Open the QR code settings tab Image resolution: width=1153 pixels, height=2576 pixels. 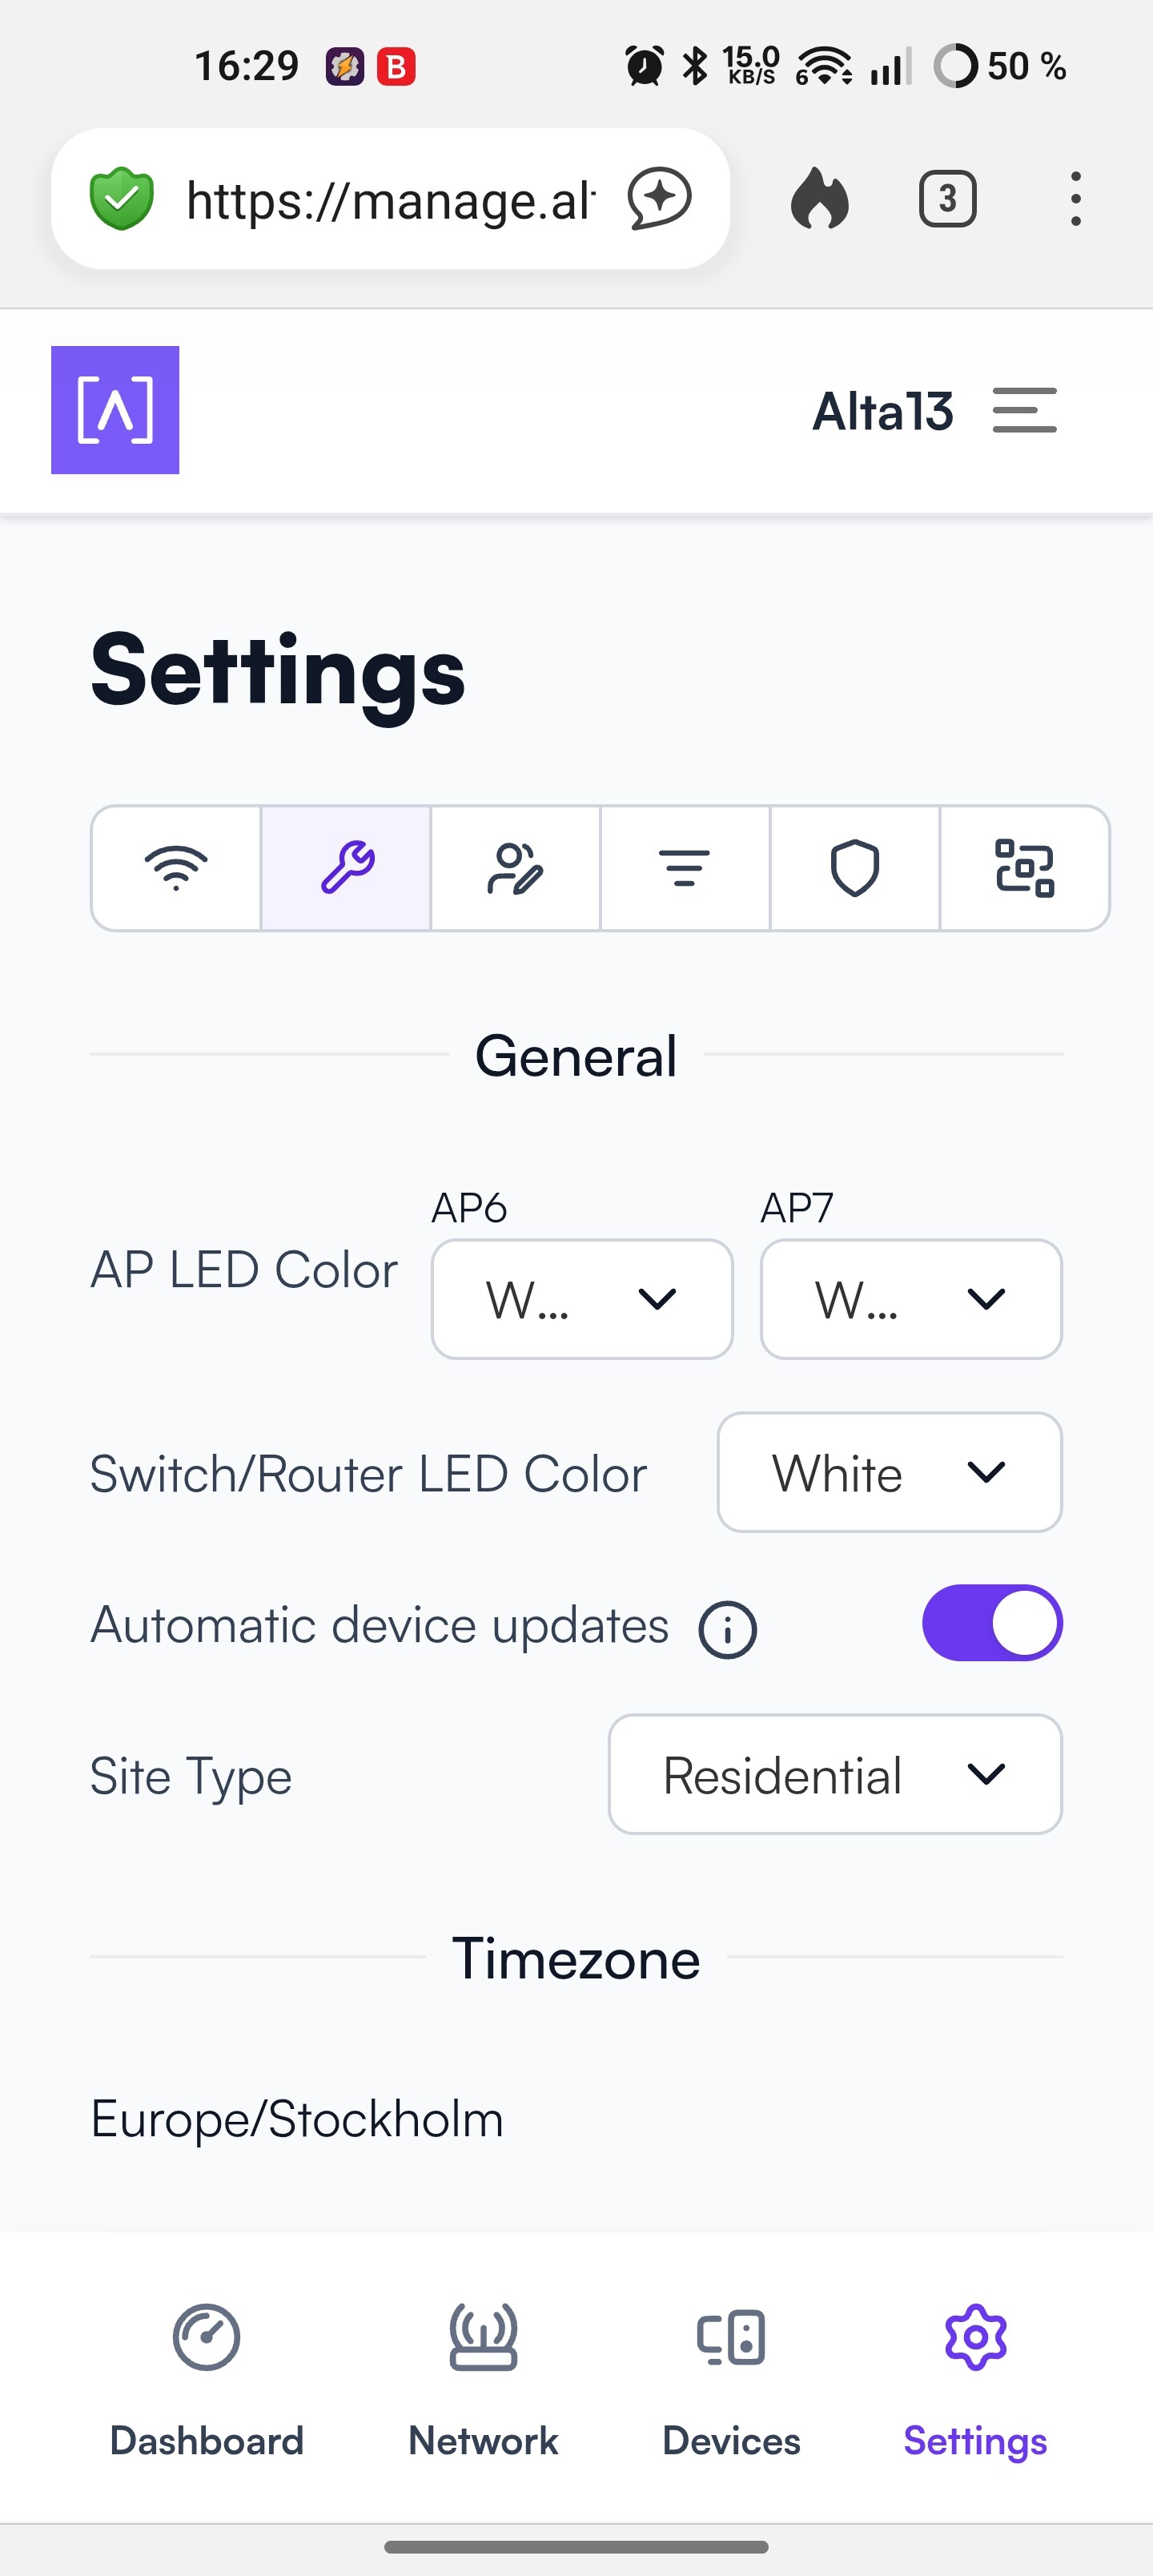point(1025,868)
